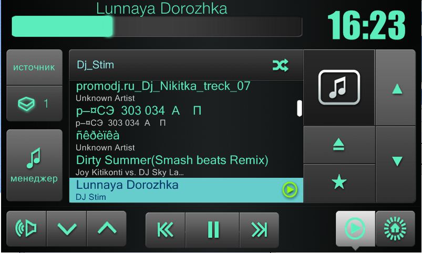Move the list down with triangle arrow

tap(397, 161)
